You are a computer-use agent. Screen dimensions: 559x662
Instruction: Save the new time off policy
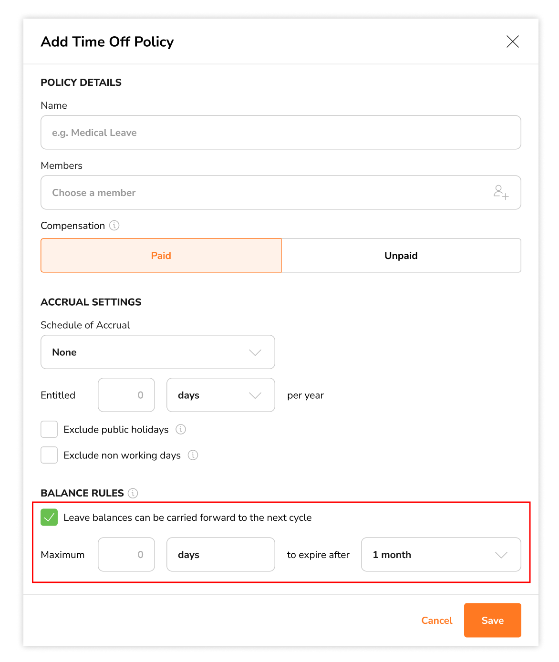492,621
